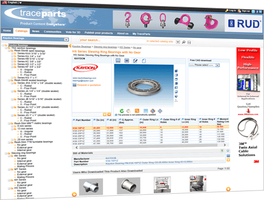This screenshot has width=264, height=200.
Task: Show previous downloaded products with orange left arrow
Action: point(74,194)
